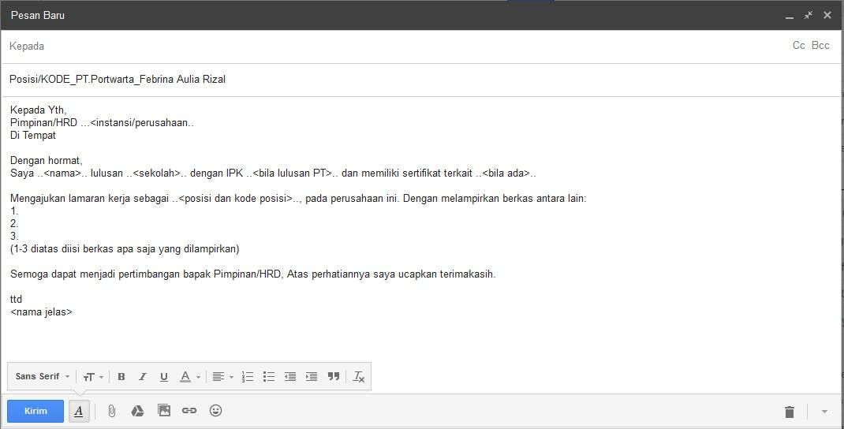844x429 pixels.
Task: Click the '(1-3 diatas diisi berkas...' note line
Action: tap(125, 248)
